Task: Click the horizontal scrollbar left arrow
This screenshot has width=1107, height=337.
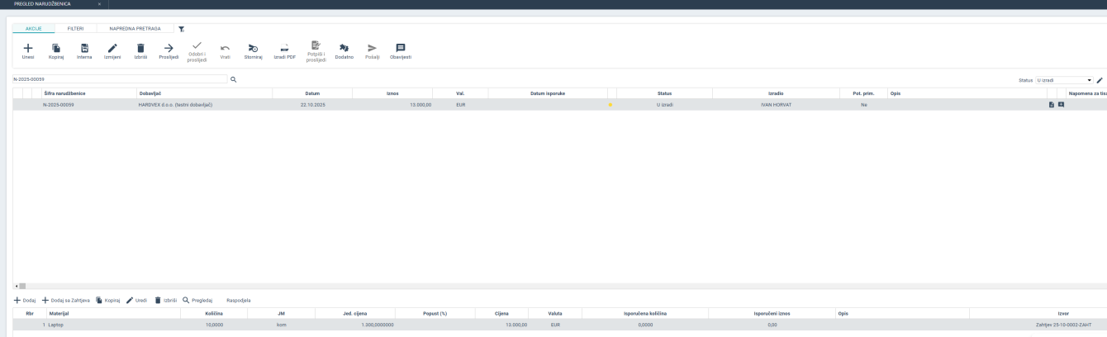Action: 16,286
